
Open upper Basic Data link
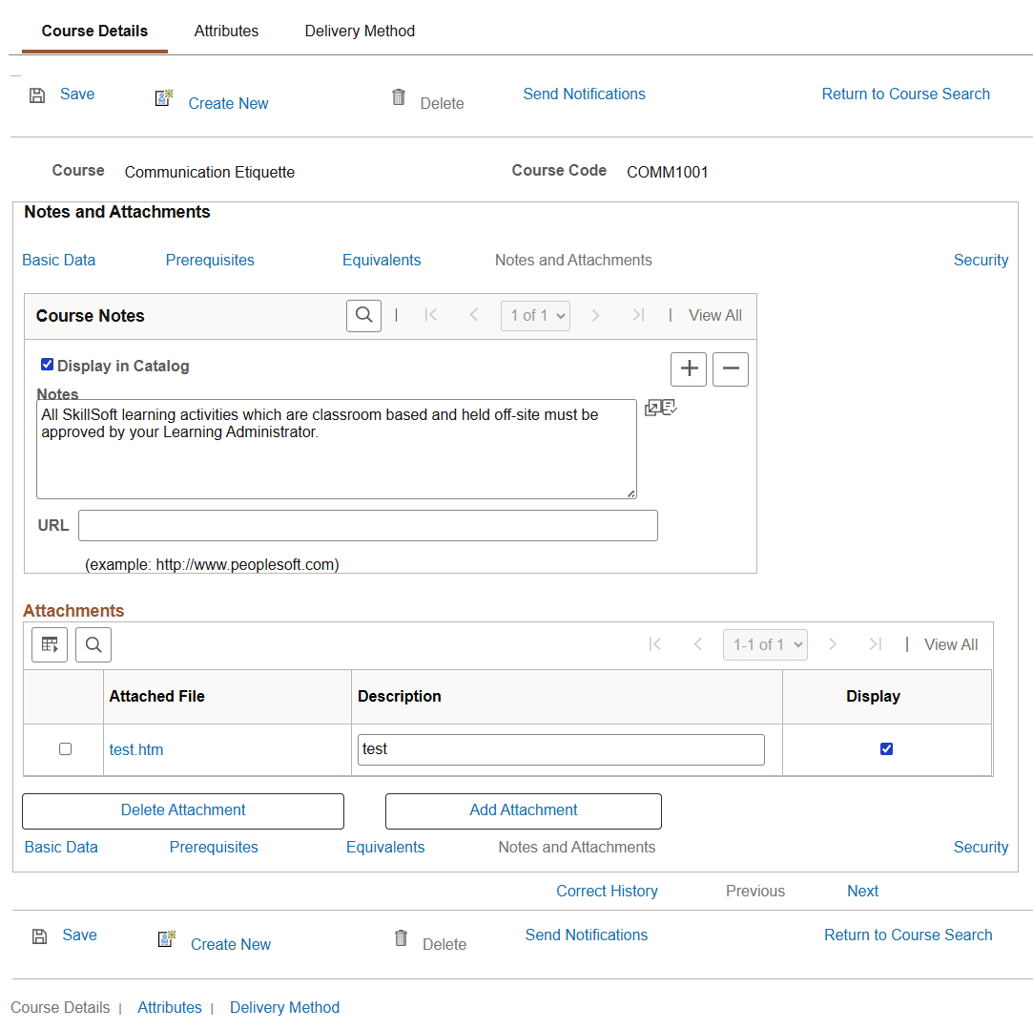58,261
